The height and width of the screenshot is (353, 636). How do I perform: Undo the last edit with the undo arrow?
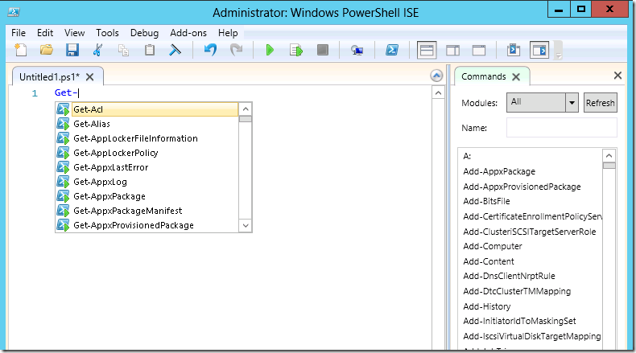click(210, 50)
